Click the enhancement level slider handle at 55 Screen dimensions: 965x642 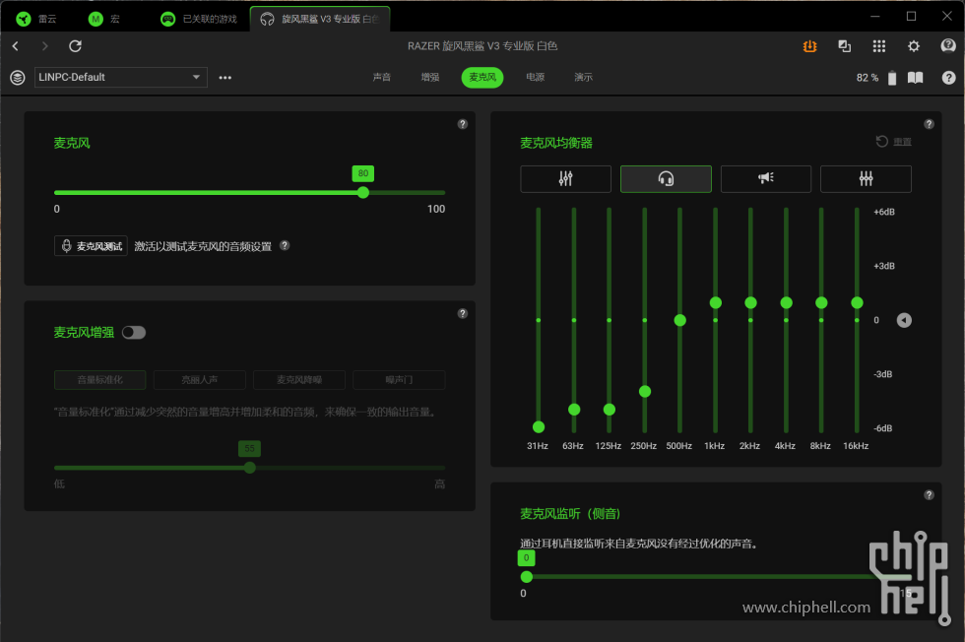(x=249, y=468)
